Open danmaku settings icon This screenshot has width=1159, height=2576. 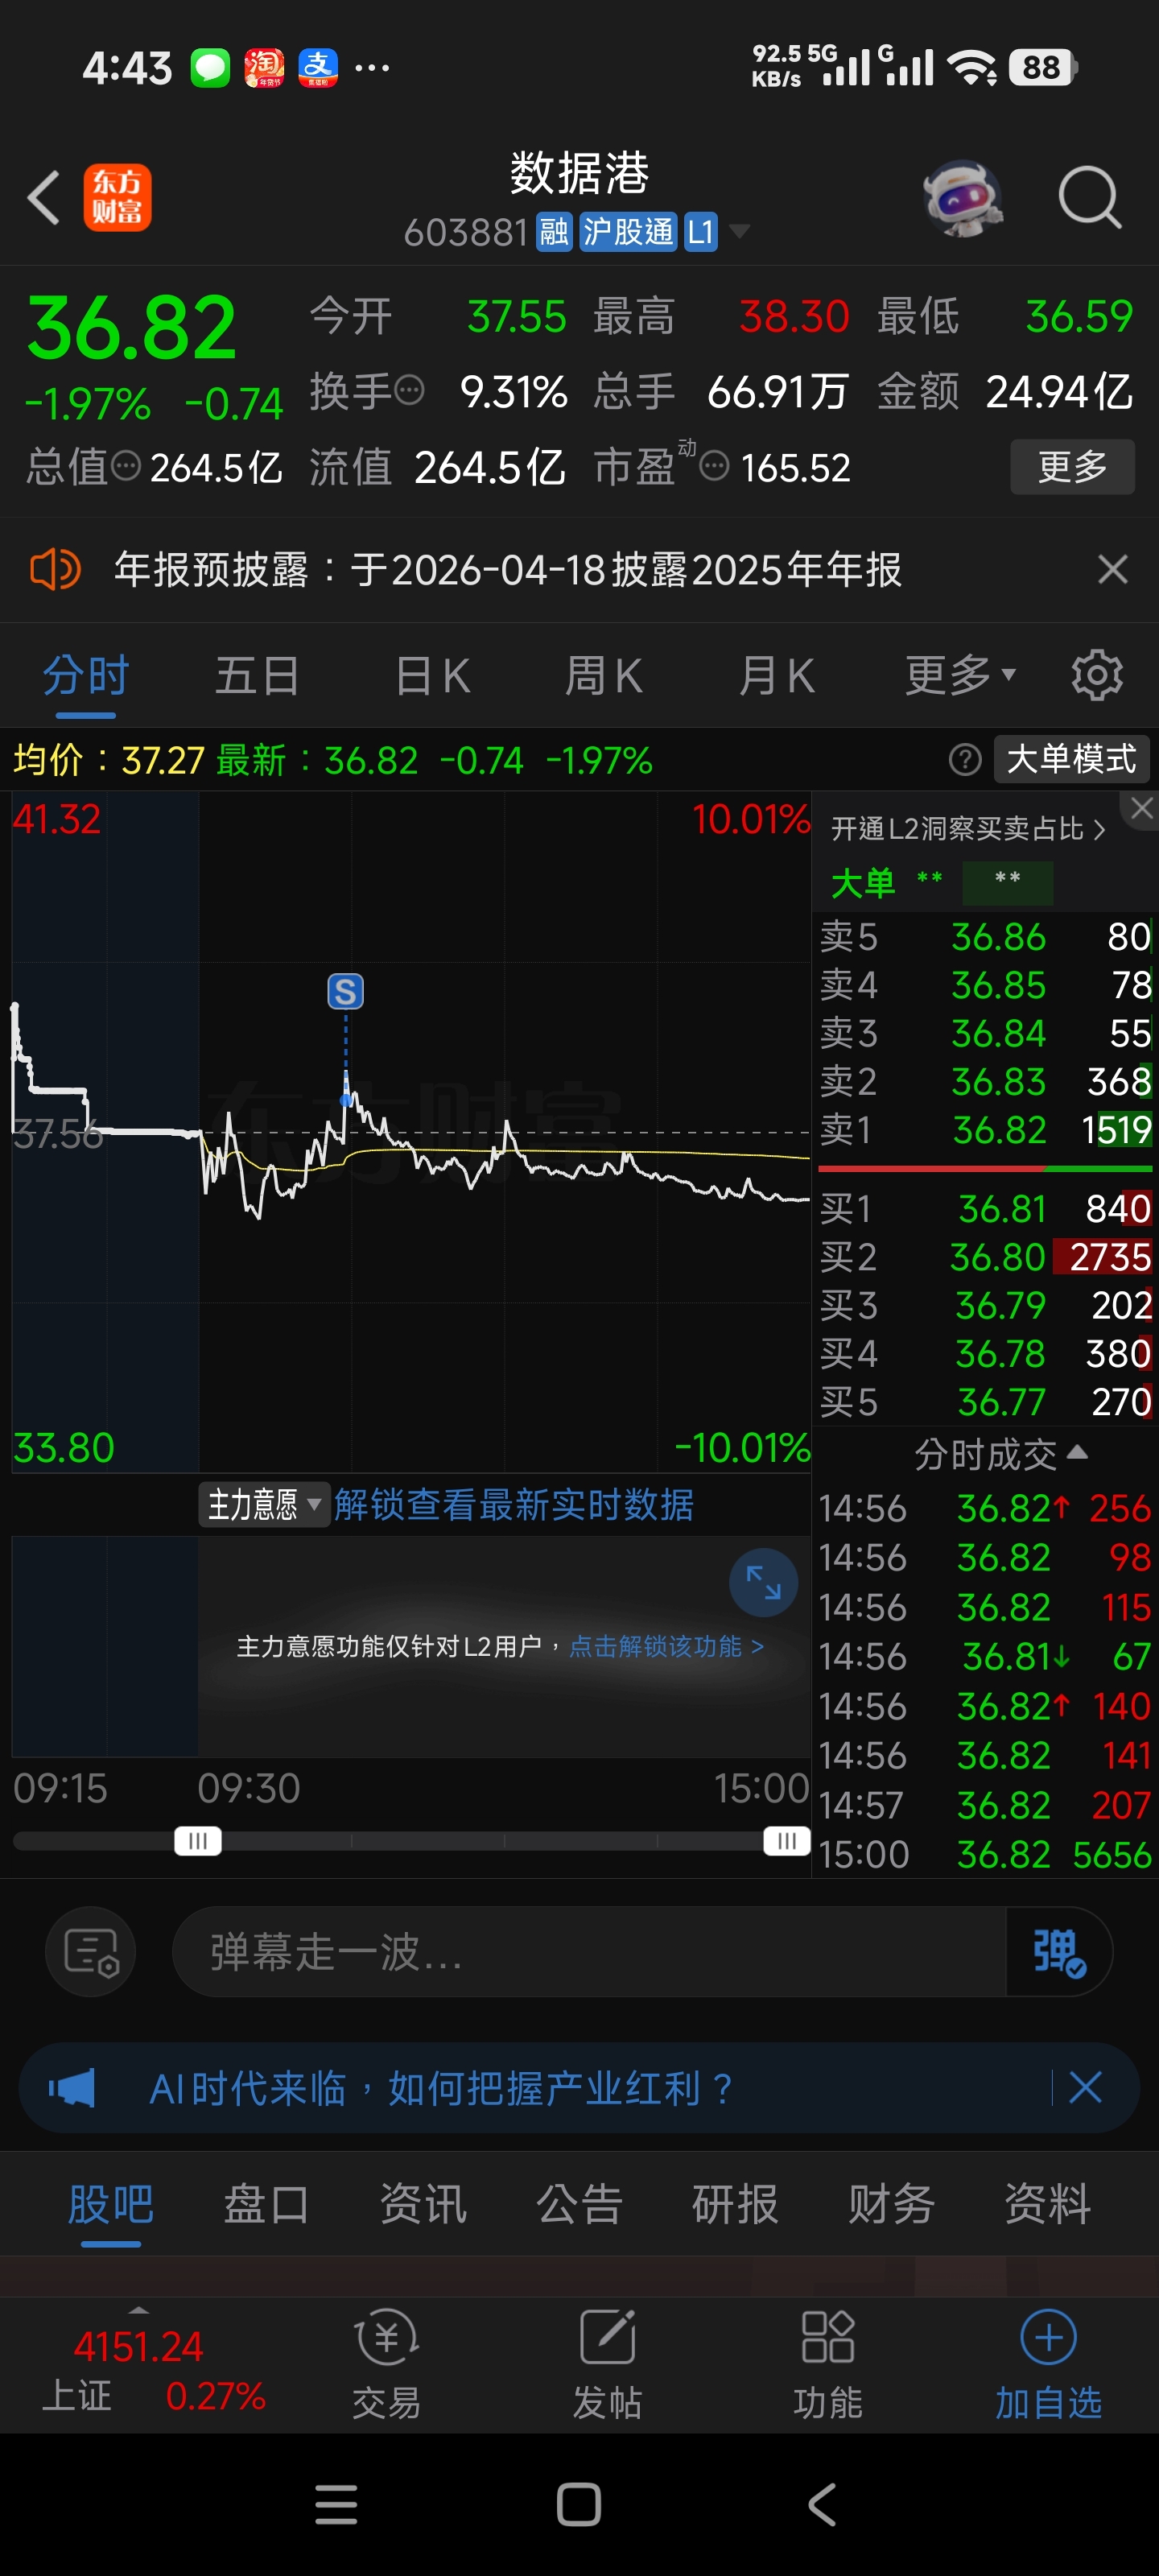(x=91, y=1952)
